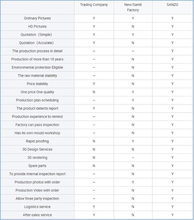Click the Trading Company column header
The height and width of the screenshot is (220, 194).
[94, 5]
